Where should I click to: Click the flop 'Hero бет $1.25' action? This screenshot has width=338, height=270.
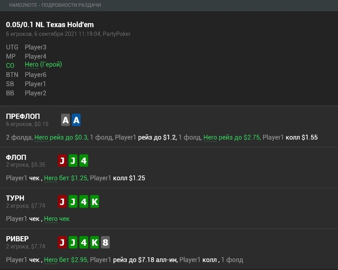(x=66, y=178)
